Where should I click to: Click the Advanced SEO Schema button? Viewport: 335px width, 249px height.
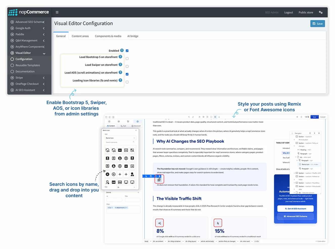(x=295, y=216)
